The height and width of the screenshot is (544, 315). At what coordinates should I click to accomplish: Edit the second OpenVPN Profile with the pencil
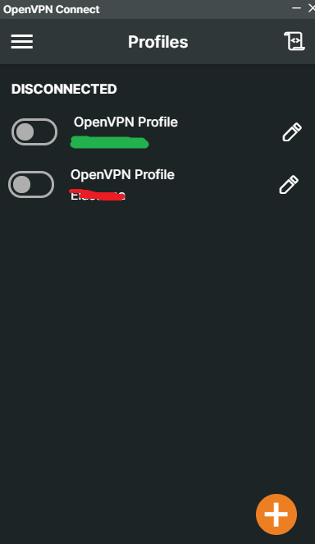[x=289, y=185]
